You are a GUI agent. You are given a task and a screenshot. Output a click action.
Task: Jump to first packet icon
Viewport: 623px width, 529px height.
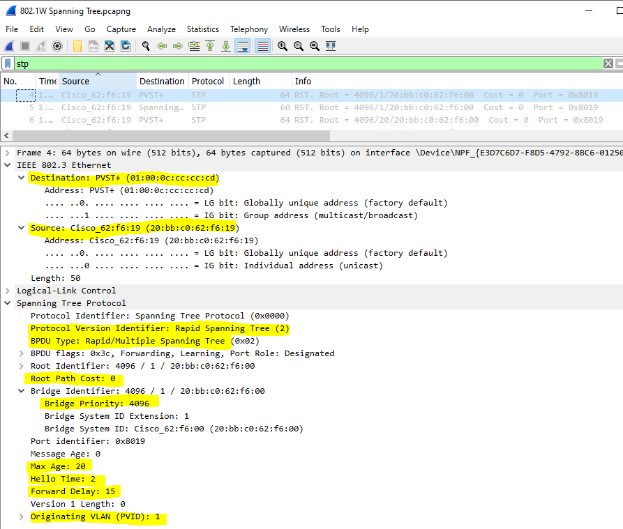click(x=210, y=46)
